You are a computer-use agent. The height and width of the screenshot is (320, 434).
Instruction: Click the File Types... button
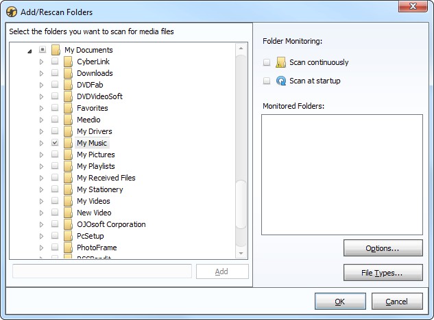[x=383, y=273]
